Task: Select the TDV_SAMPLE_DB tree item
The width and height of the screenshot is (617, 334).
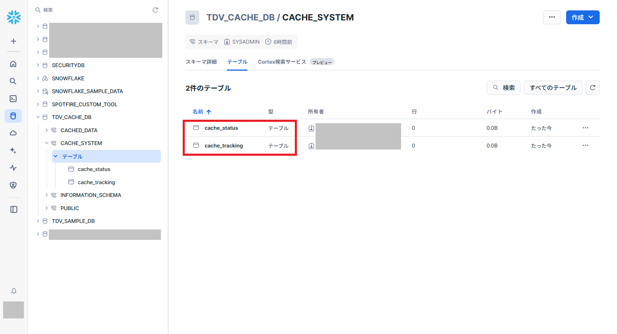Action: coord(73,221)
